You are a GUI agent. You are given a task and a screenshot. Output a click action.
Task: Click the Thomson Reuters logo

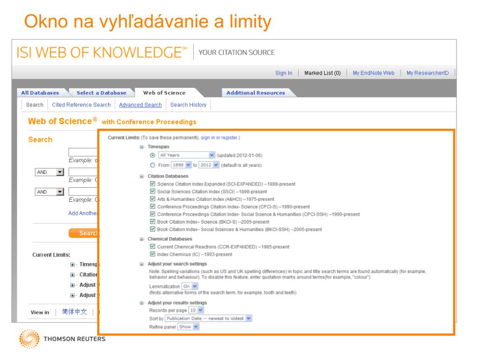62,339
